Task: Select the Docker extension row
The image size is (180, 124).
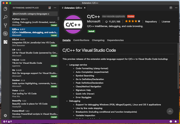Action: 34,83
